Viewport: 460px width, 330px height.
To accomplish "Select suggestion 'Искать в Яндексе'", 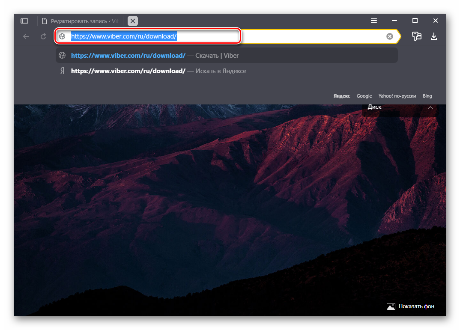I will coord(227,71).
